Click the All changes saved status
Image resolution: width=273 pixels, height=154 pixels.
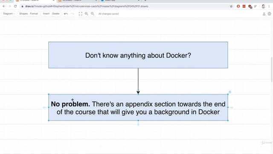108,14
